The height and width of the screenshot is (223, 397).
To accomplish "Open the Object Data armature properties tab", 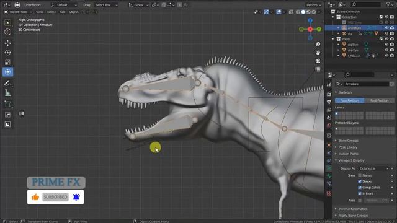I will point(329,168).
